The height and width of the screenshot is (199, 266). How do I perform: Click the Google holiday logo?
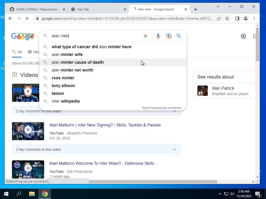click(23, 36)
